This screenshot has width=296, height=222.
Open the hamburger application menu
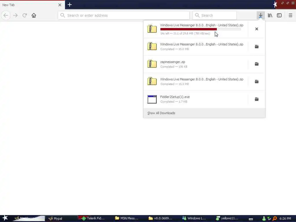coord(290,15)
